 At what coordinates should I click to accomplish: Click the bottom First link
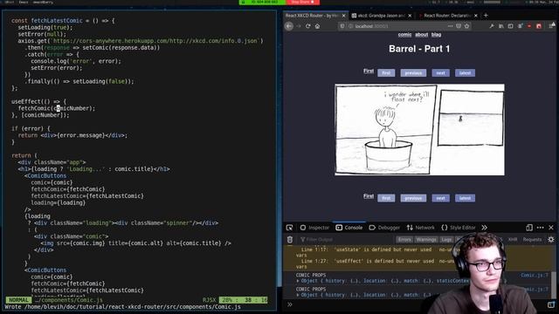[x=369, y=196]
